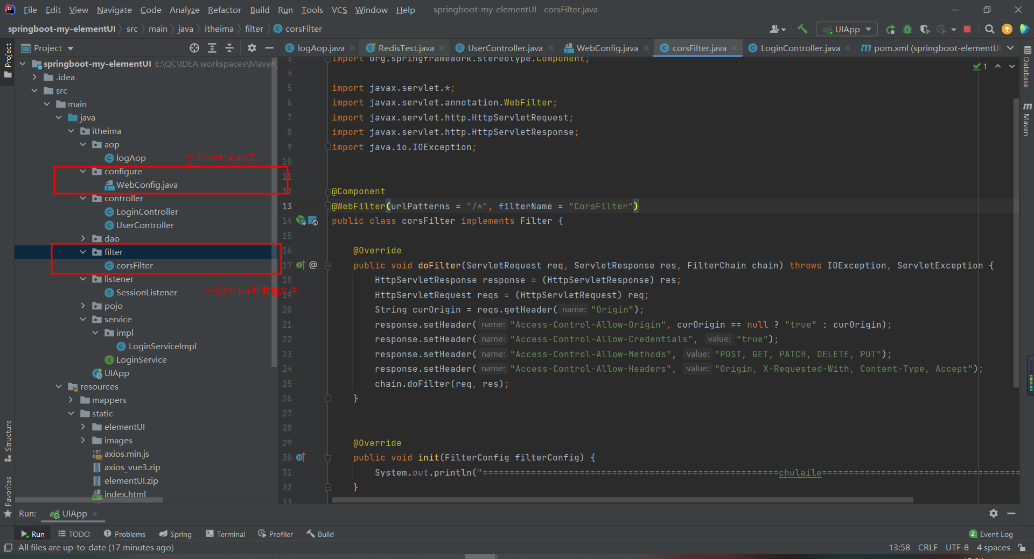Screen dimensions: 1034x559
Task: Toggle the Terminal tool window
Action: click(x=225, y=534)
